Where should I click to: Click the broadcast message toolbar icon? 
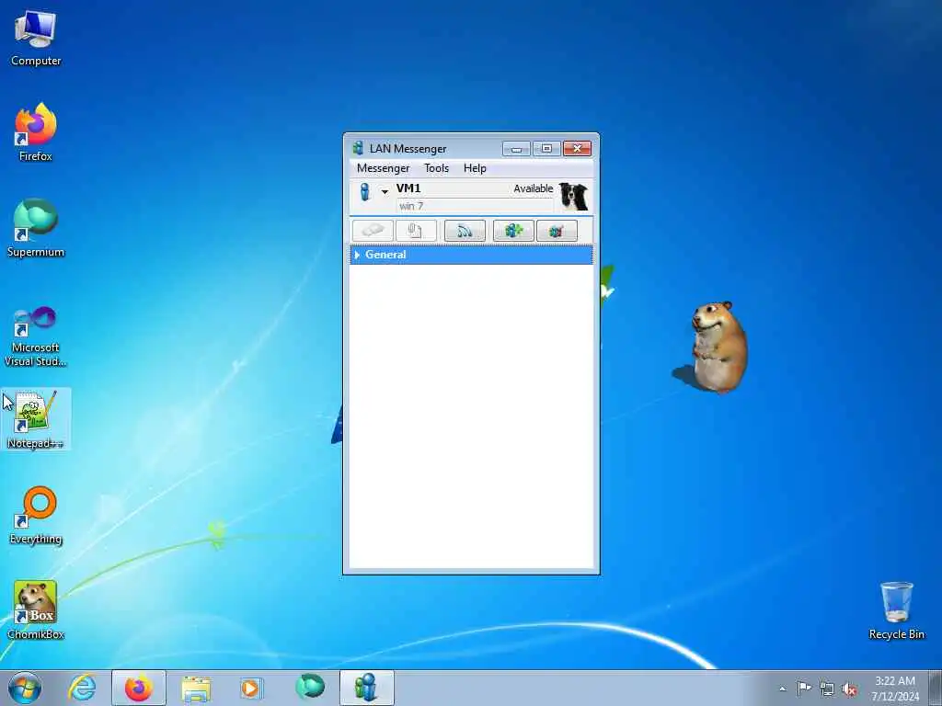pyautogui.click(x=465, y=231)
